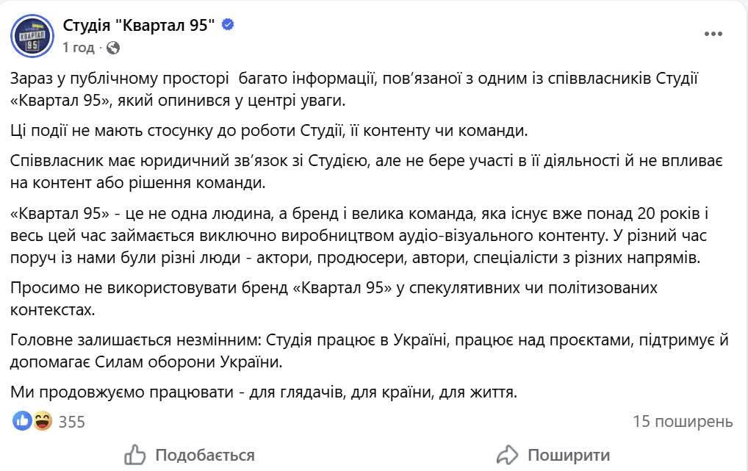Click the Студія "Квартал 95" page name

tap(140, 25)
